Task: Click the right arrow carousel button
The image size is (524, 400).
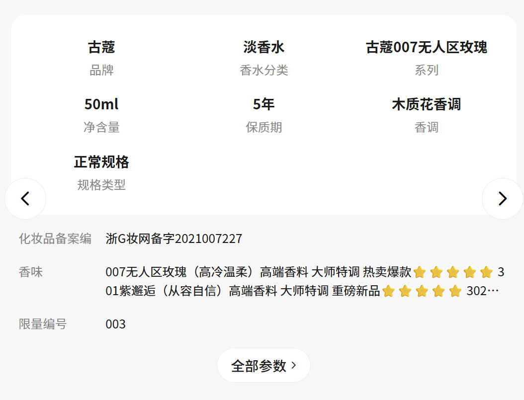Action: 502,199
